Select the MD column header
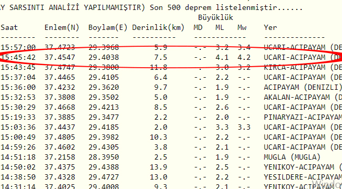Screen dimensions: 342x189 [x=198, y=28]
